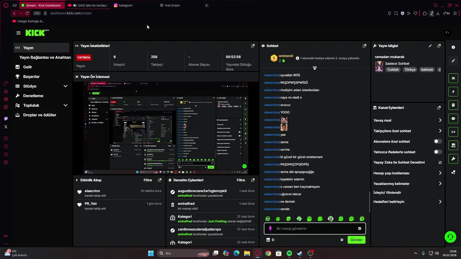Open the Kick hamburger menu

(x=18, y=33)
